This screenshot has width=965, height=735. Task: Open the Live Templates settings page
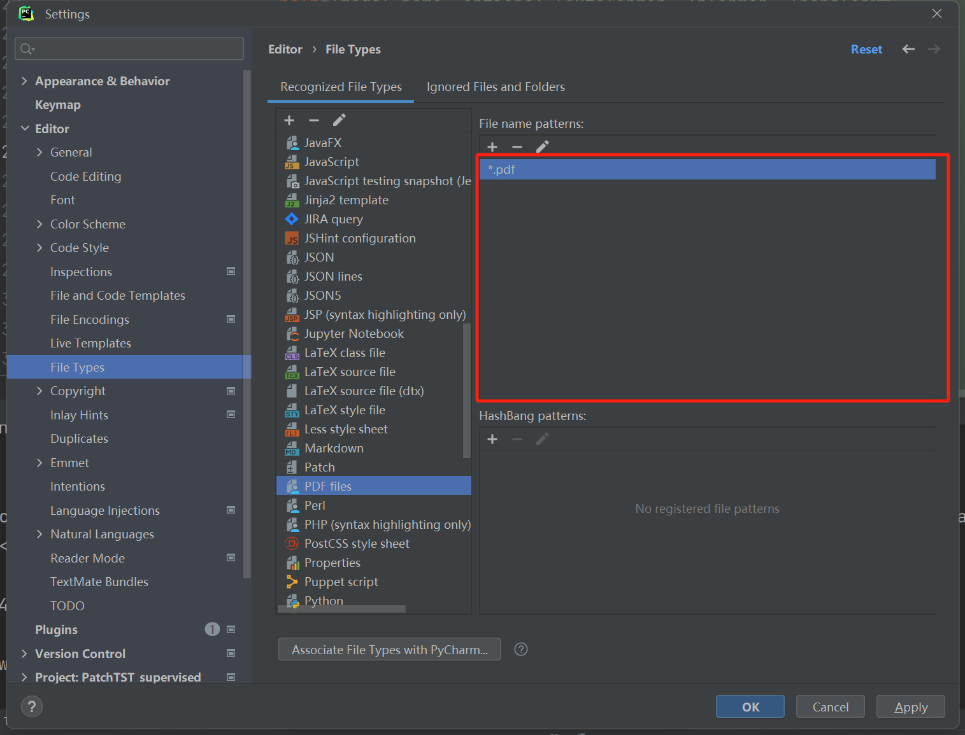(x=90, y=344)
